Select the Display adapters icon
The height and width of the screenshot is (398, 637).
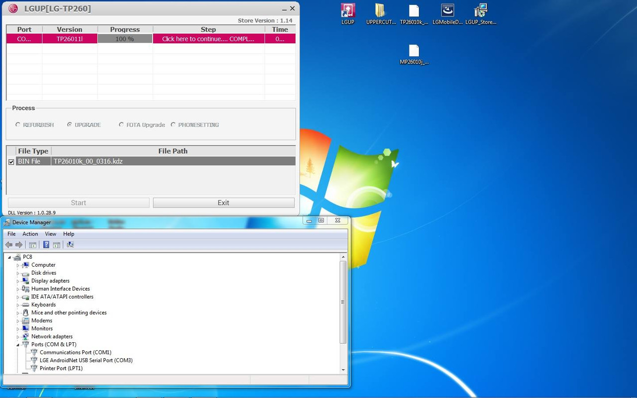point(26,281)
